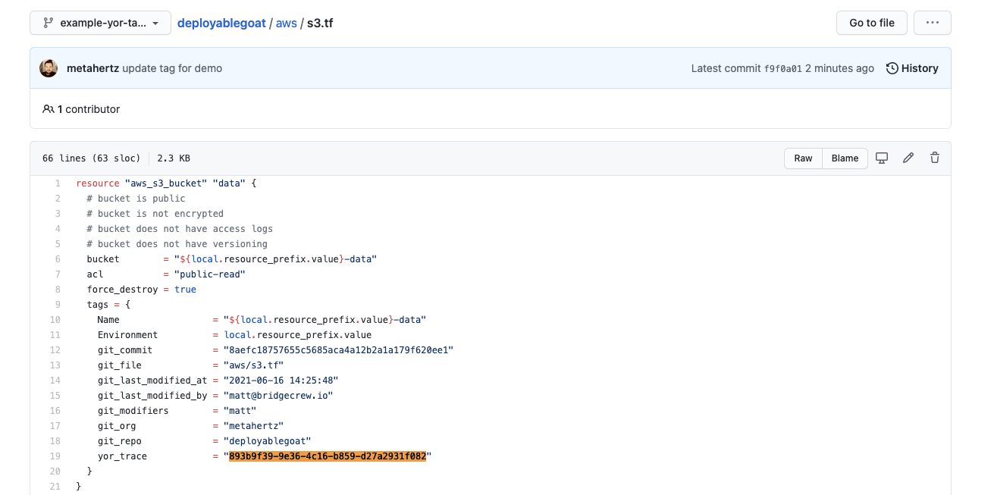Click the "aws_s3_bucket" resource type string

click(x=166, y=183)
